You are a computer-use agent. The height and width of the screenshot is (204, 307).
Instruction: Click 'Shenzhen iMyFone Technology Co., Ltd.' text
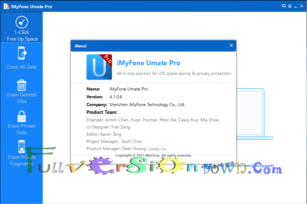click(147, 104)
